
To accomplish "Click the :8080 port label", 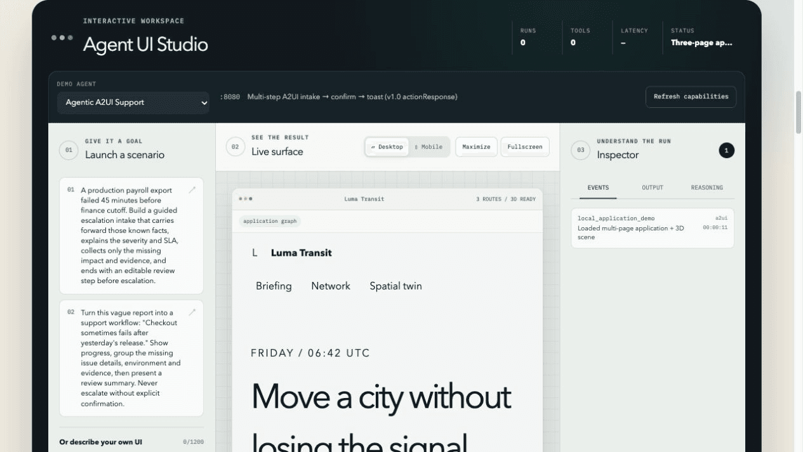I will click(230, 97).
